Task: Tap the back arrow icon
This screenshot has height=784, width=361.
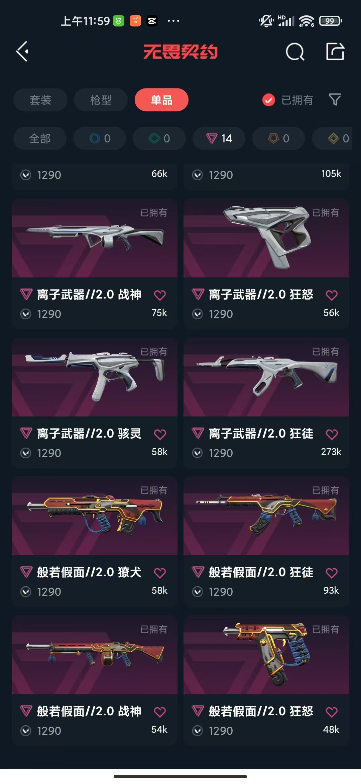Action: (x=22, y=52)
